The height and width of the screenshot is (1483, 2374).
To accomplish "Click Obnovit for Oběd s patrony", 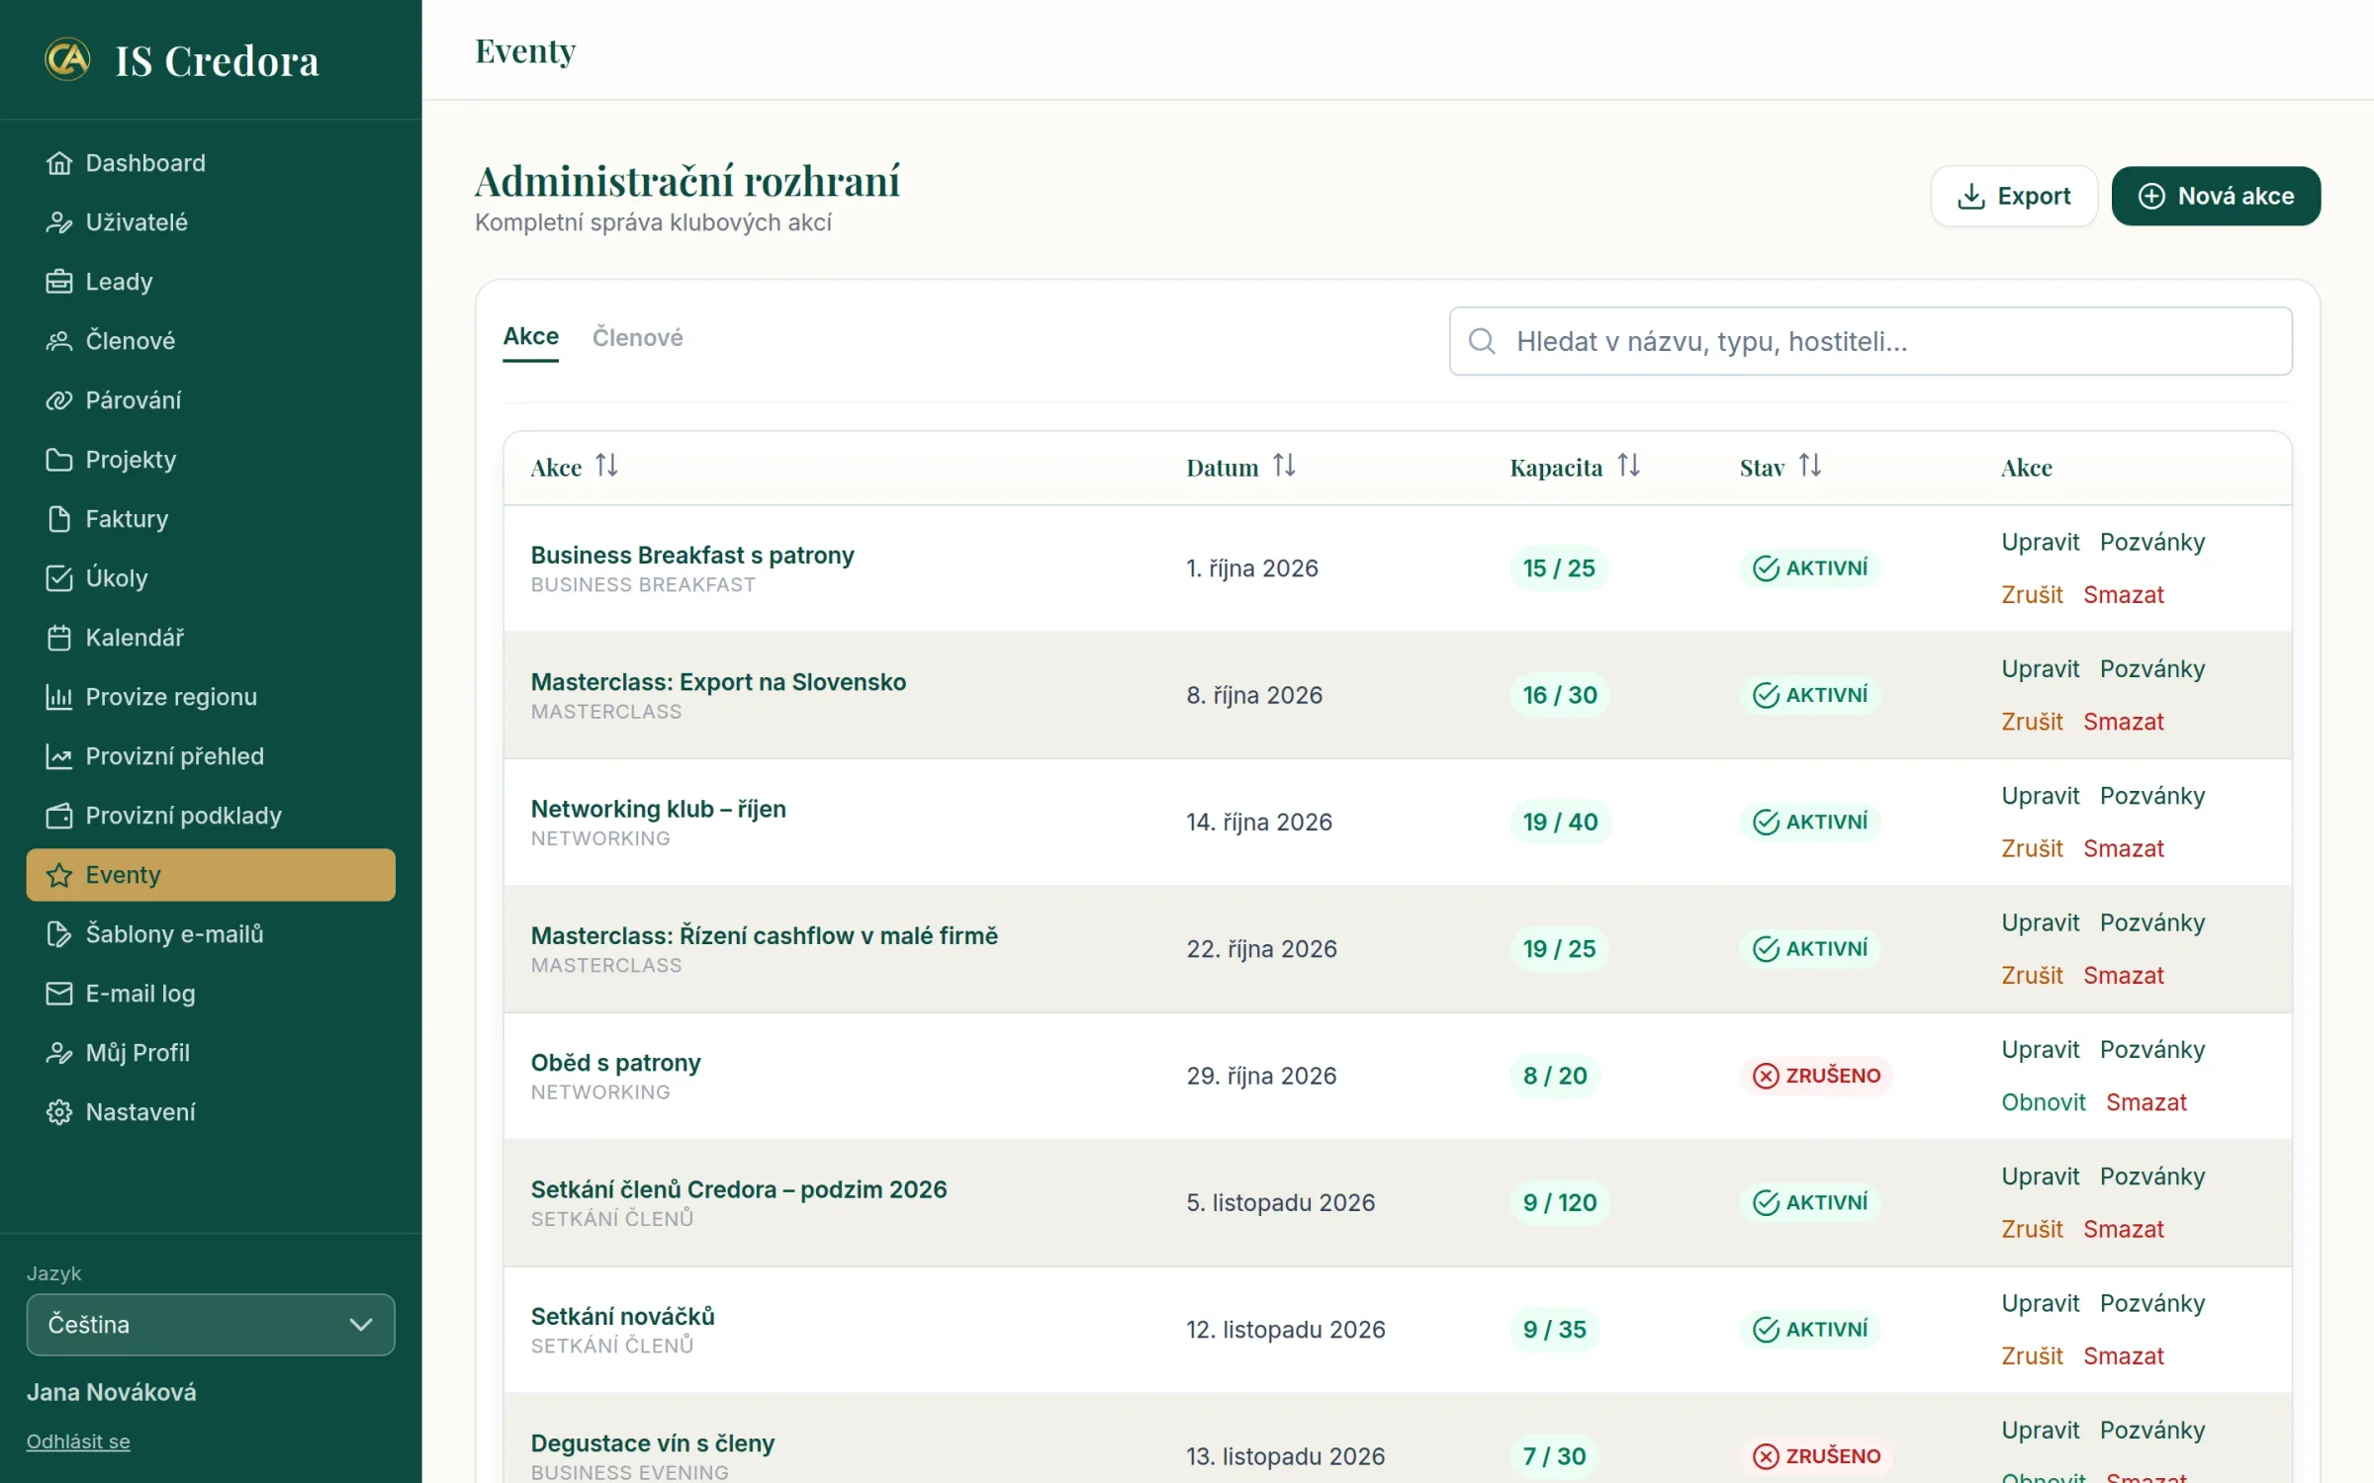I will click(2044, 1102).
